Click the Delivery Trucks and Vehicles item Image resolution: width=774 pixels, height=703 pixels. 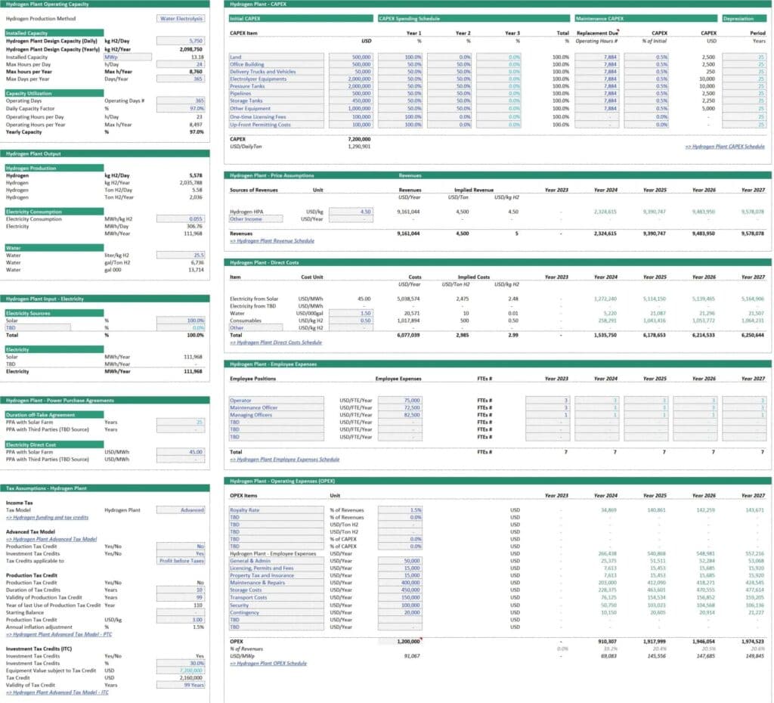click(277, 72)
